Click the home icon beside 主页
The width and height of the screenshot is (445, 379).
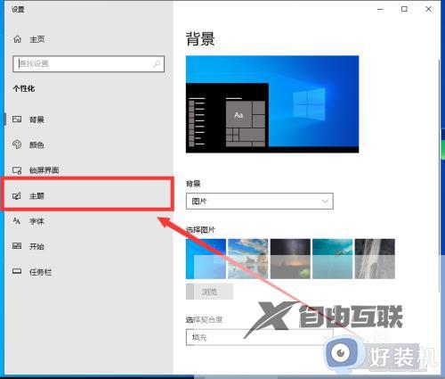(x=18, y=39)
